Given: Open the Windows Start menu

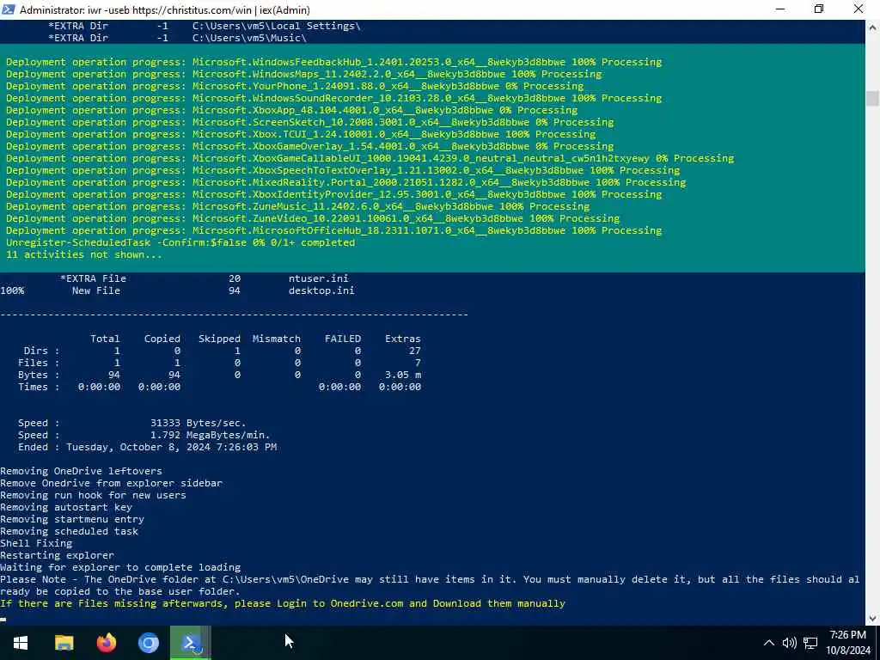Looking at the screenshot, I should coord(21,643).
